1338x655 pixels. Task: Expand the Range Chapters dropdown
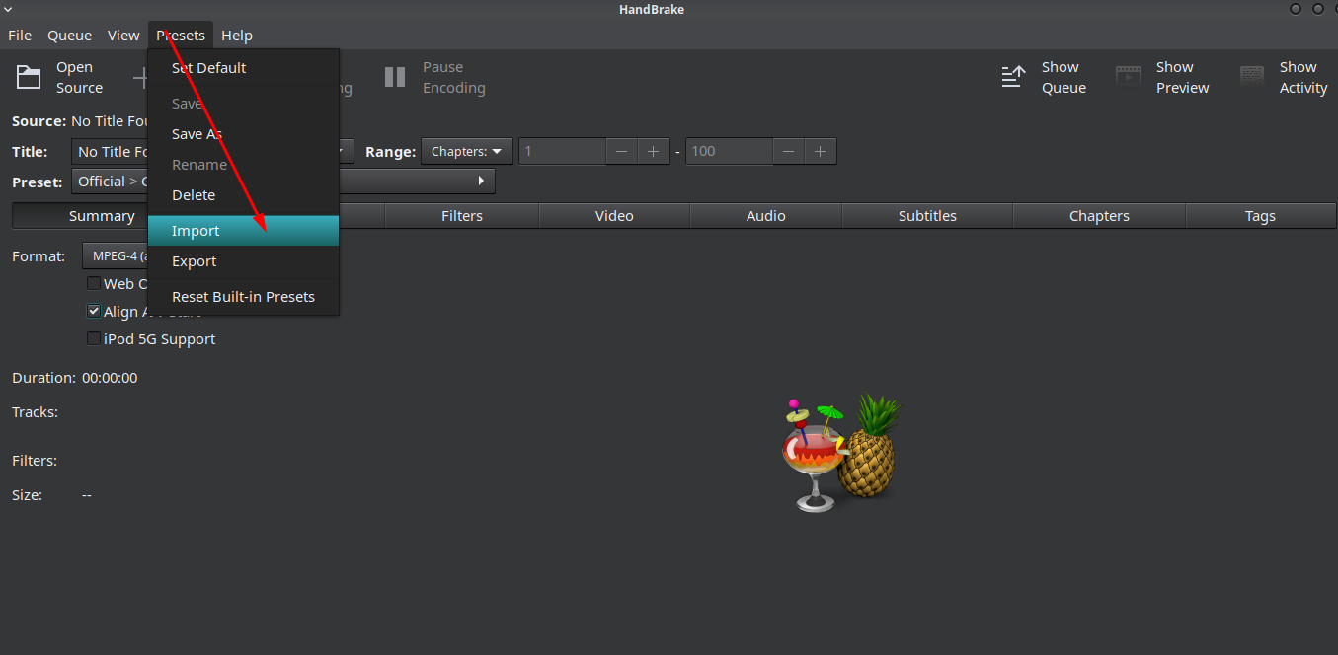467,151
